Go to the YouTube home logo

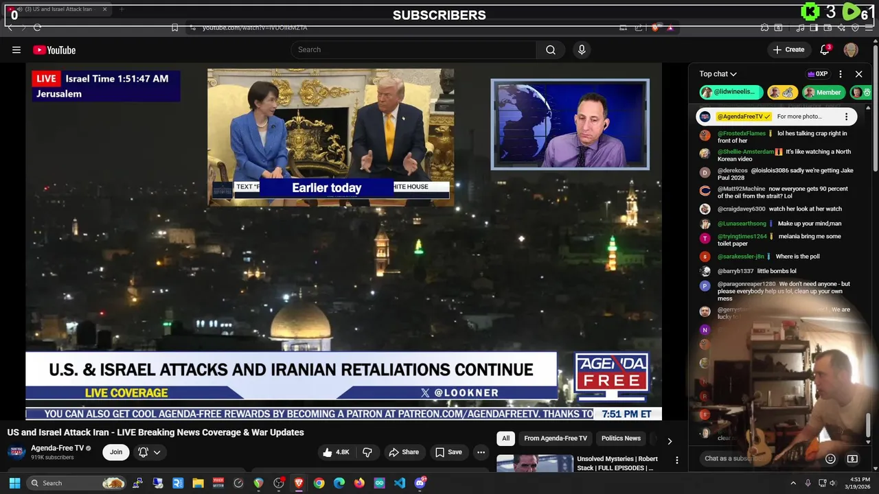tap(54, 49)
